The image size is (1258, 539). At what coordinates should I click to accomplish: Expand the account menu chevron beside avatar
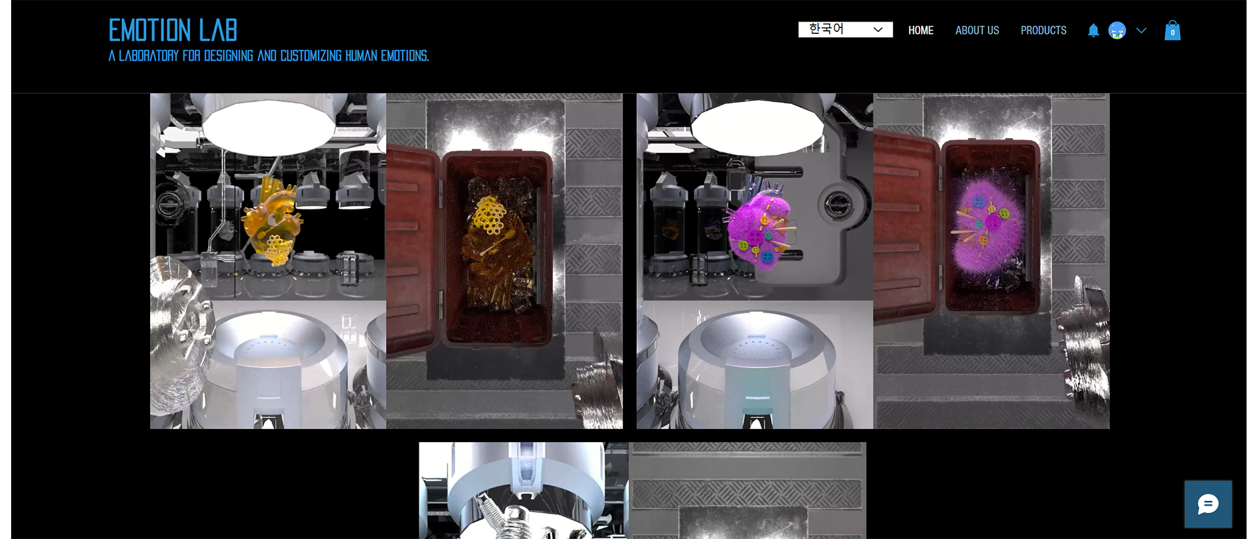1141,31
